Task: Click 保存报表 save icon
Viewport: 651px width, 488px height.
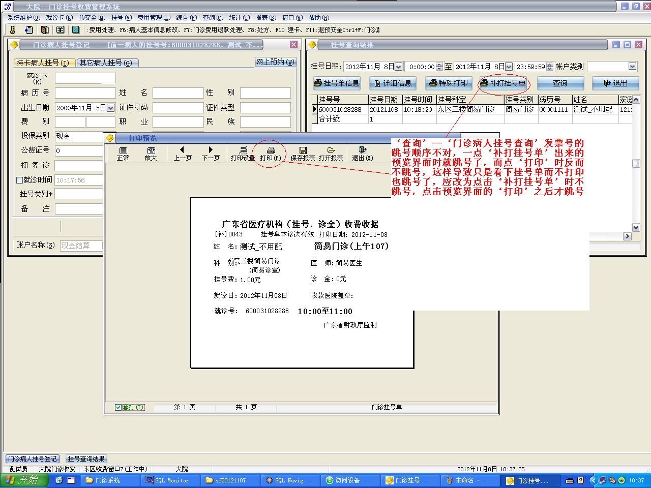Action: coord(303,154)
